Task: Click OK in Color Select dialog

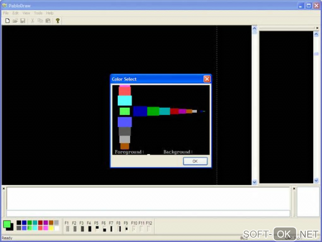Action: 195,161
